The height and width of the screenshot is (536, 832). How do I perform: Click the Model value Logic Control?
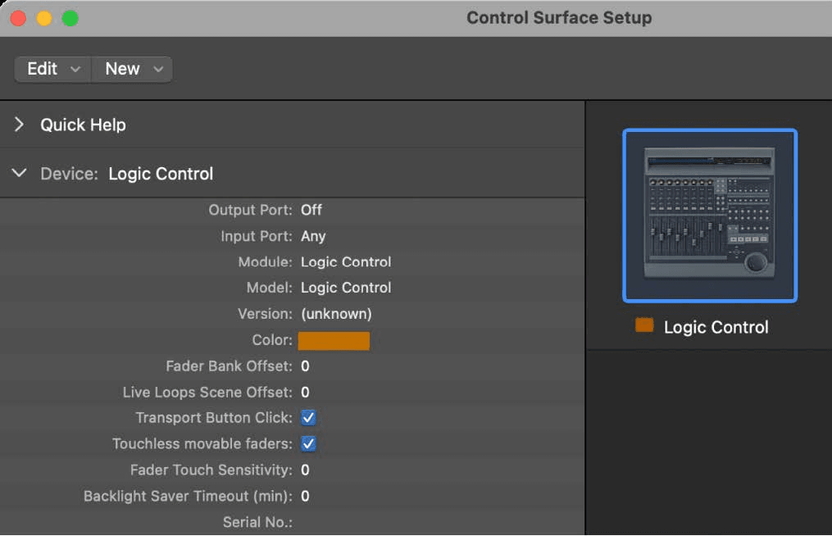click(x=346, y=288)
